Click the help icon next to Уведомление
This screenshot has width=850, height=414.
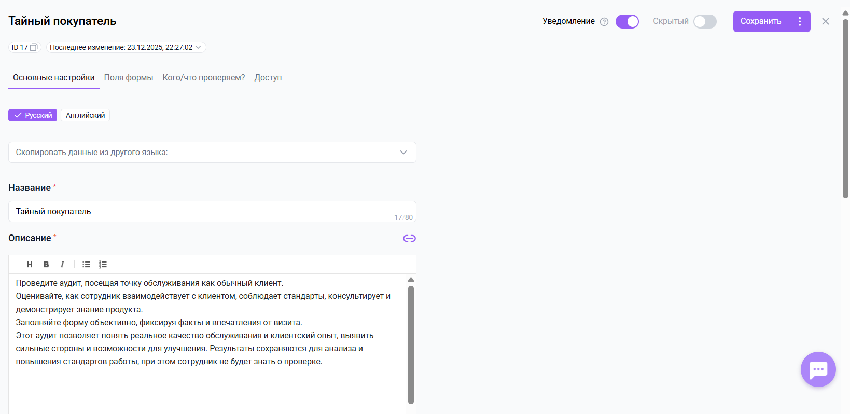click(x=604, y=22)
